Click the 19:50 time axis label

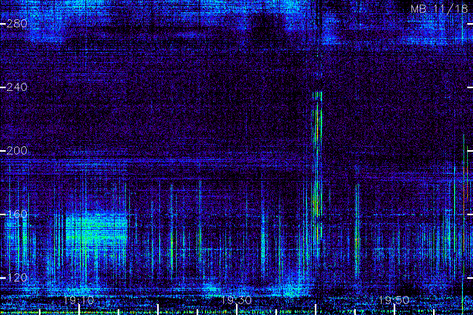pos(394,300)
